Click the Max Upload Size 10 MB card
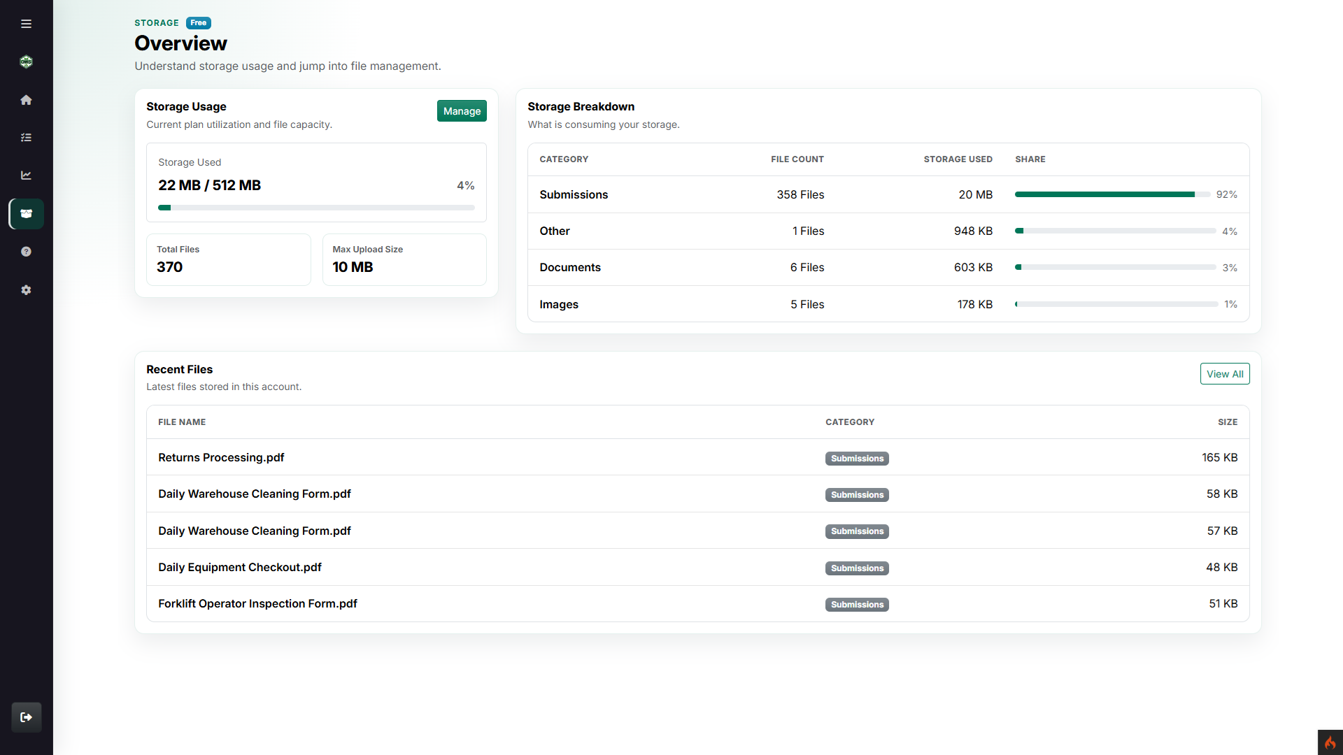This screenshot has height=755, width=1343. pyautogui.click(x=404, y=259)
